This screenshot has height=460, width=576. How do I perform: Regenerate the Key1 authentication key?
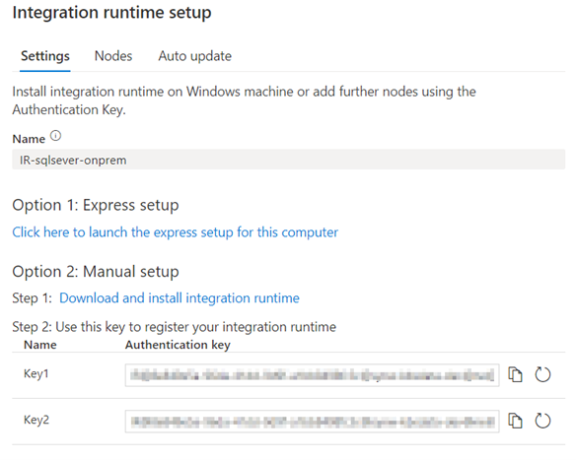point(542,375)
